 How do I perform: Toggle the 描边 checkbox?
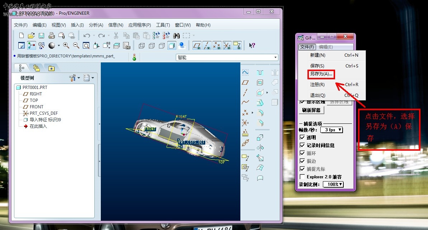point(302,161)
